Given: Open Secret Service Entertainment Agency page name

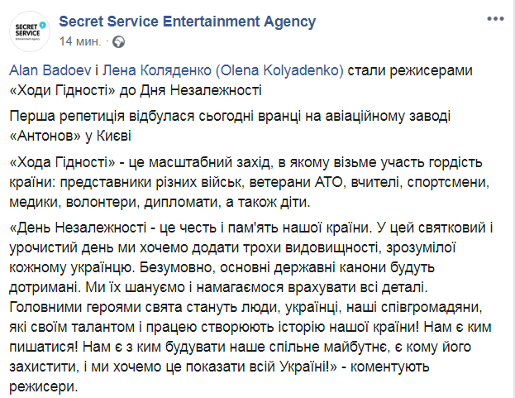Looking at the screenshot, I should (191, 22).
